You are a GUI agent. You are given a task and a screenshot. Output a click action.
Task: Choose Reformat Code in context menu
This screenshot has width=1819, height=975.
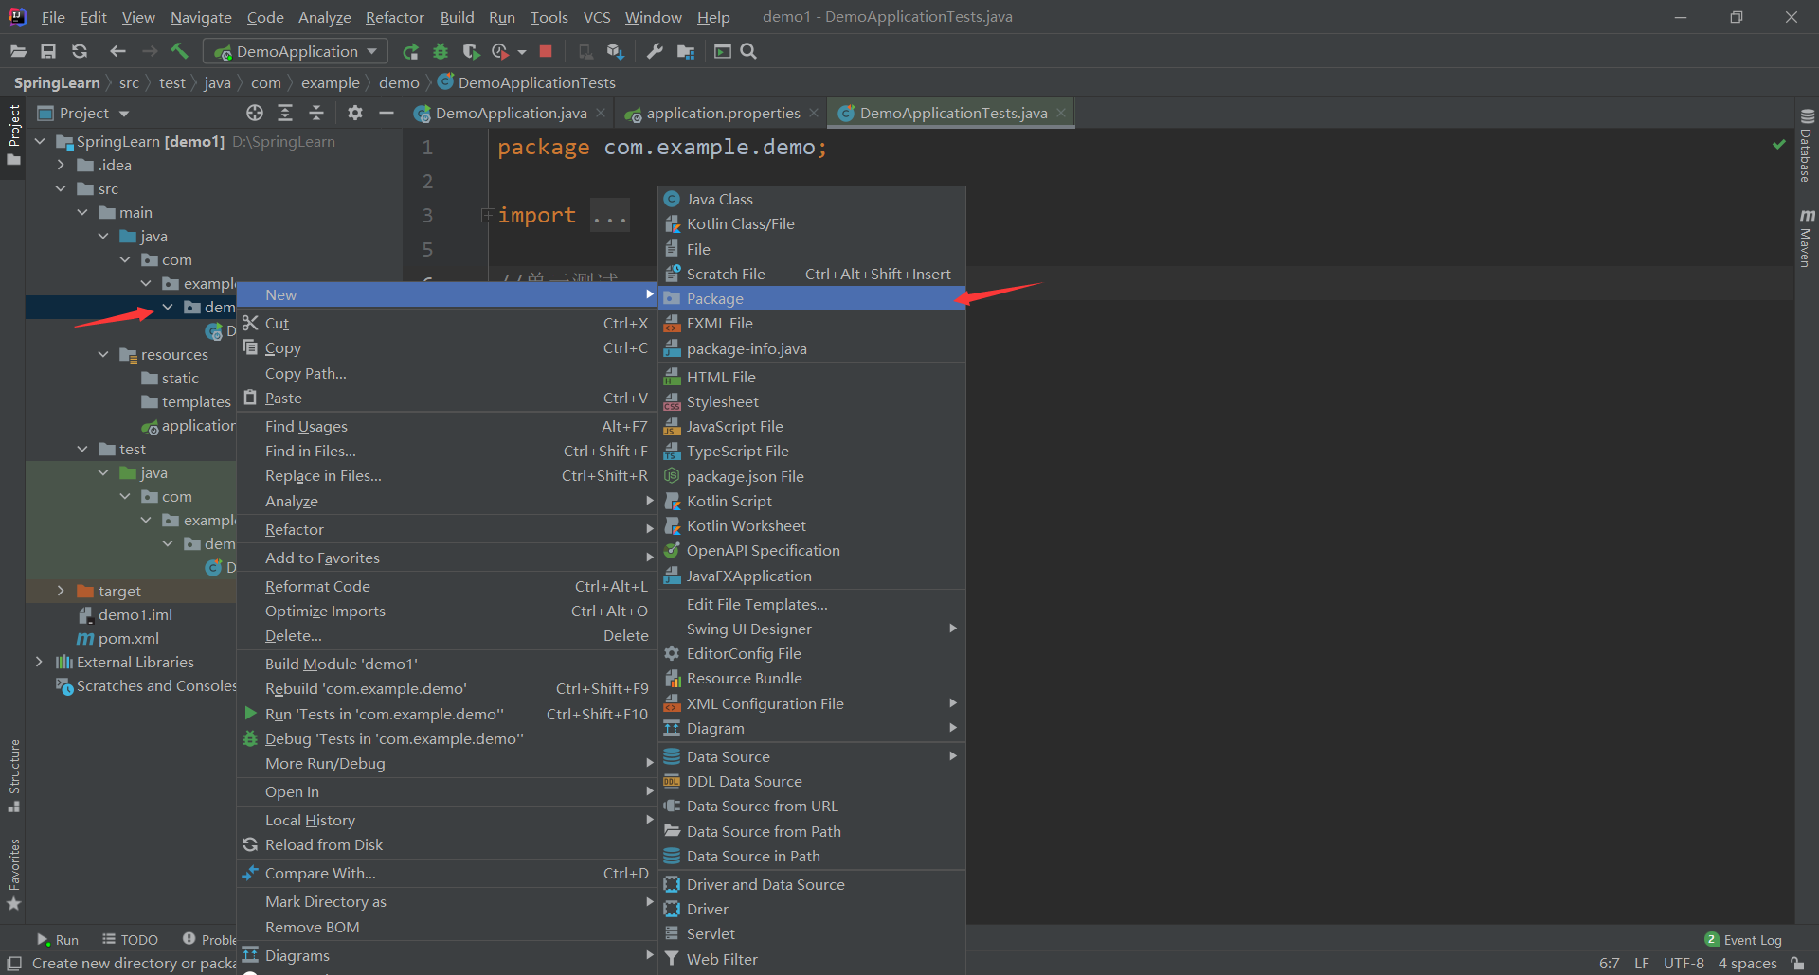[x=445, y=586]
